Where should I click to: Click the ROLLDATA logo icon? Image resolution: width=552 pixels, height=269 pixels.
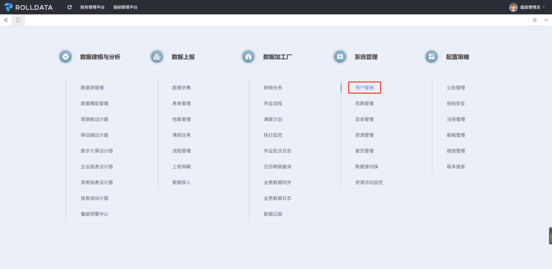[8, 7]
